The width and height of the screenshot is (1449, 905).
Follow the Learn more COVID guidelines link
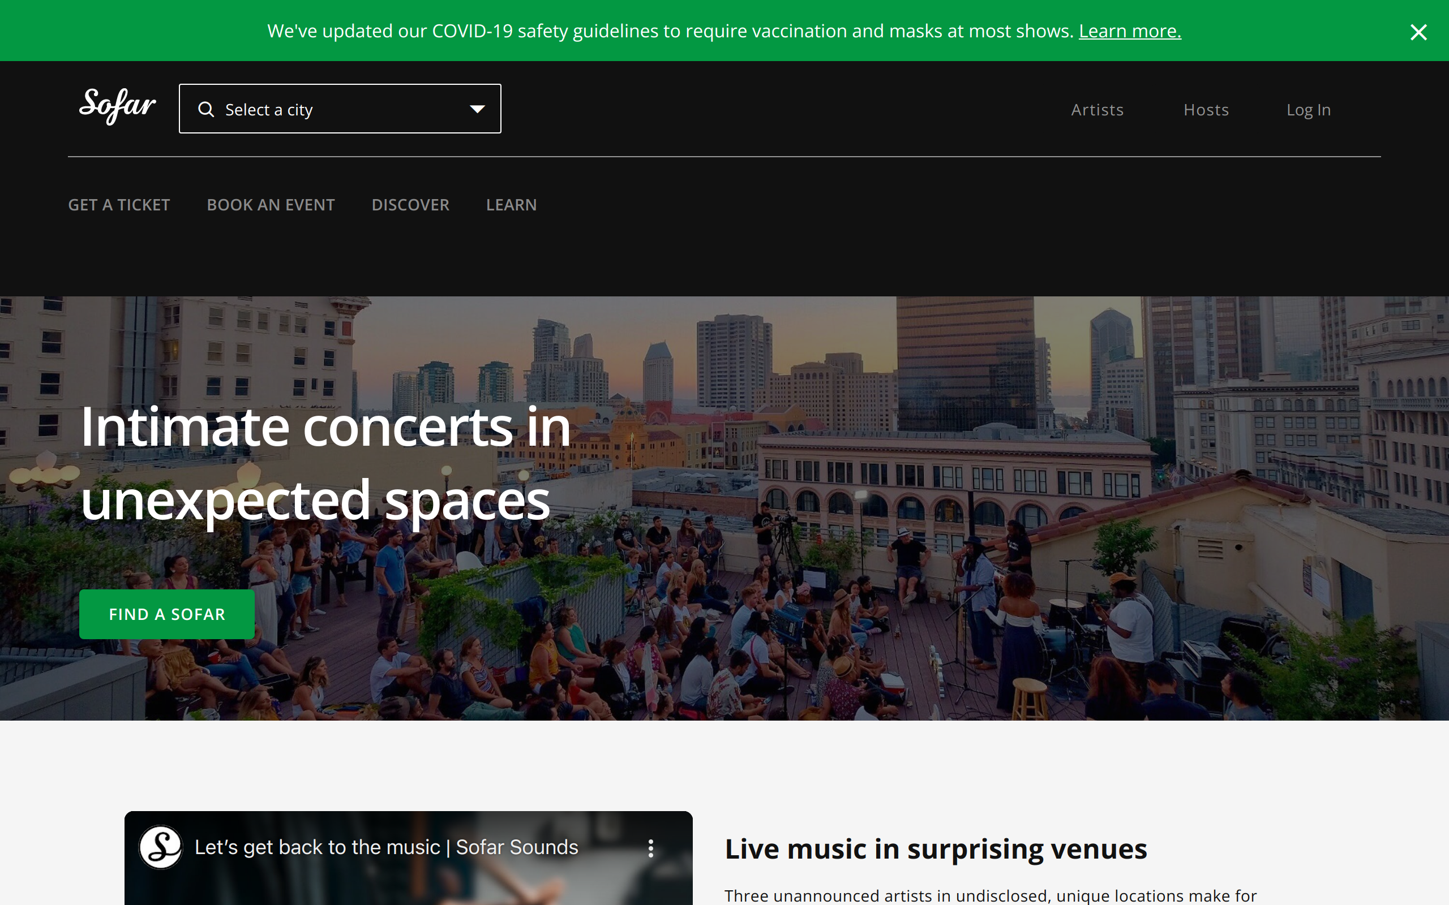tap(1129, 31)
